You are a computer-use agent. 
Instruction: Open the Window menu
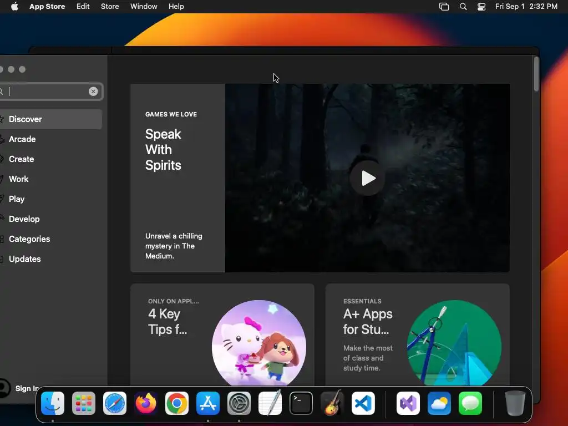pyautogui.click(x=144, y=7)
